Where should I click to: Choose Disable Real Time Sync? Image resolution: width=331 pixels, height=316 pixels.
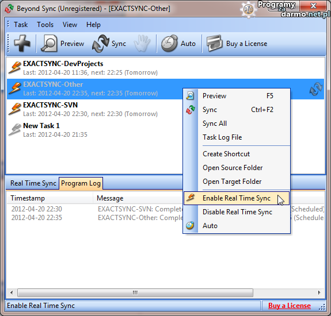(237, 211)
